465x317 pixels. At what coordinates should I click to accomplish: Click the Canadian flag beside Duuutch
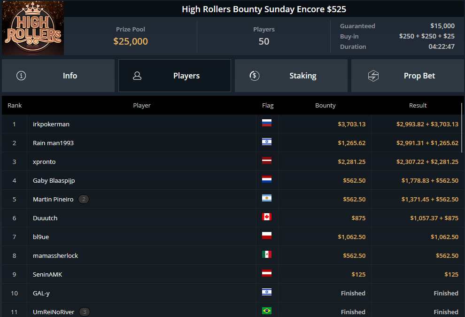pos(267,217)
